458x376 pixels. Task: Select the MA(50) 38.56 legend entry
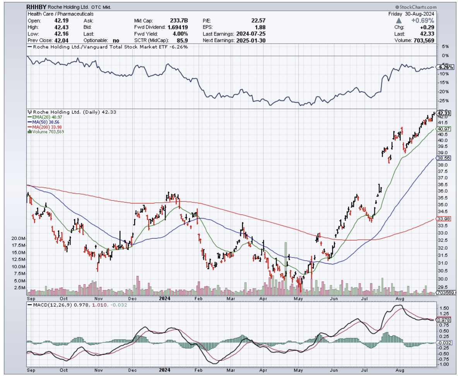click(43, 122)
